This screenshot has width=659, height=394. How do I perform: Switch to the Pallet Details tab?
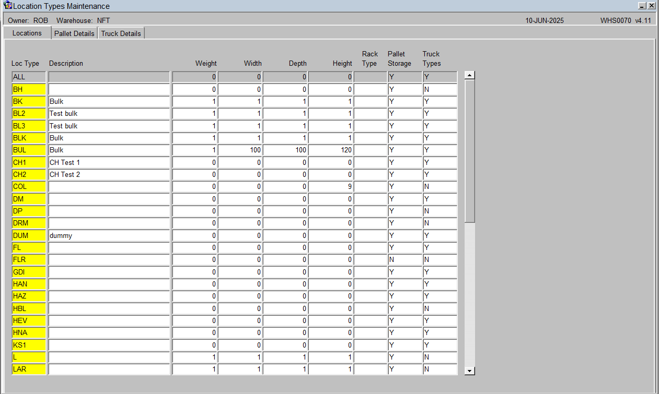coord(74,33)
